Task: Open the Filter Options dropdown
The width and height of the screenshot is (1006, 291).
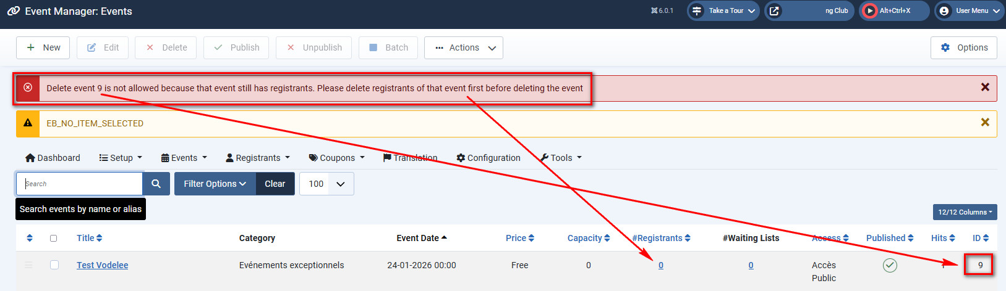Action: click(x=215, y=184)
